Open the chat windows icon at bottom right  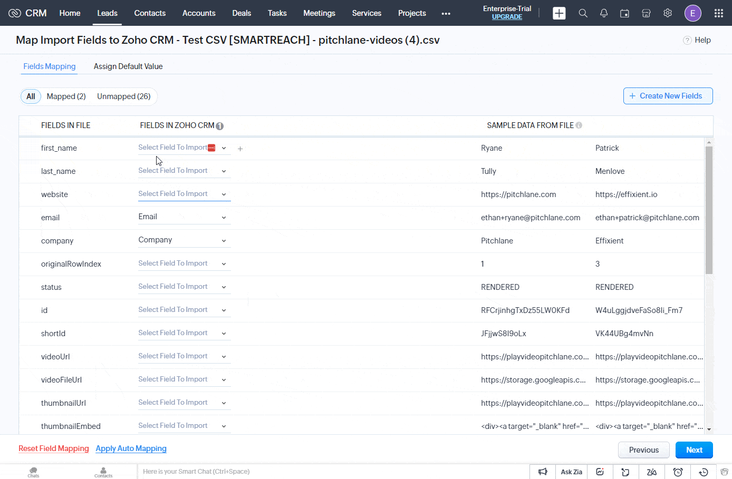pyautogui.click(x=725, y=472)
